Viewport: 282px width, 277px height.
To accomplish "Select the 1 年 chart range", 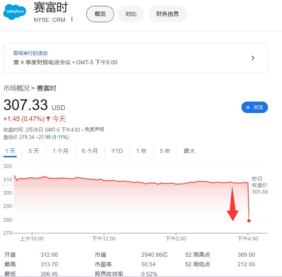I will point(141,151).
